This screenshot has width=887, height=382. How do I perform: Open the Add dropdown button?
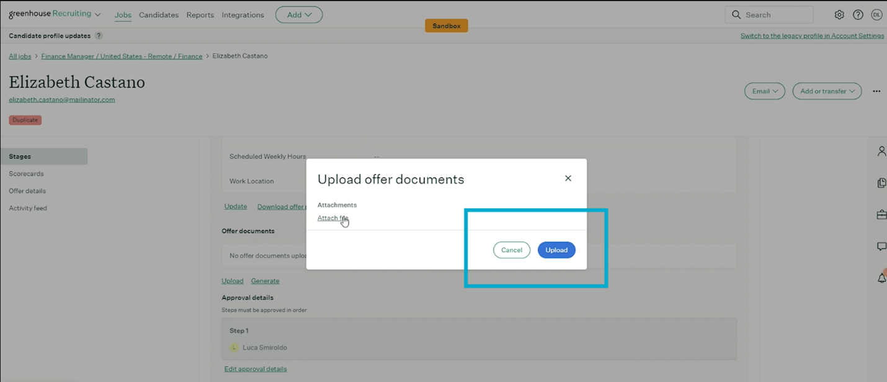point(299,15)
